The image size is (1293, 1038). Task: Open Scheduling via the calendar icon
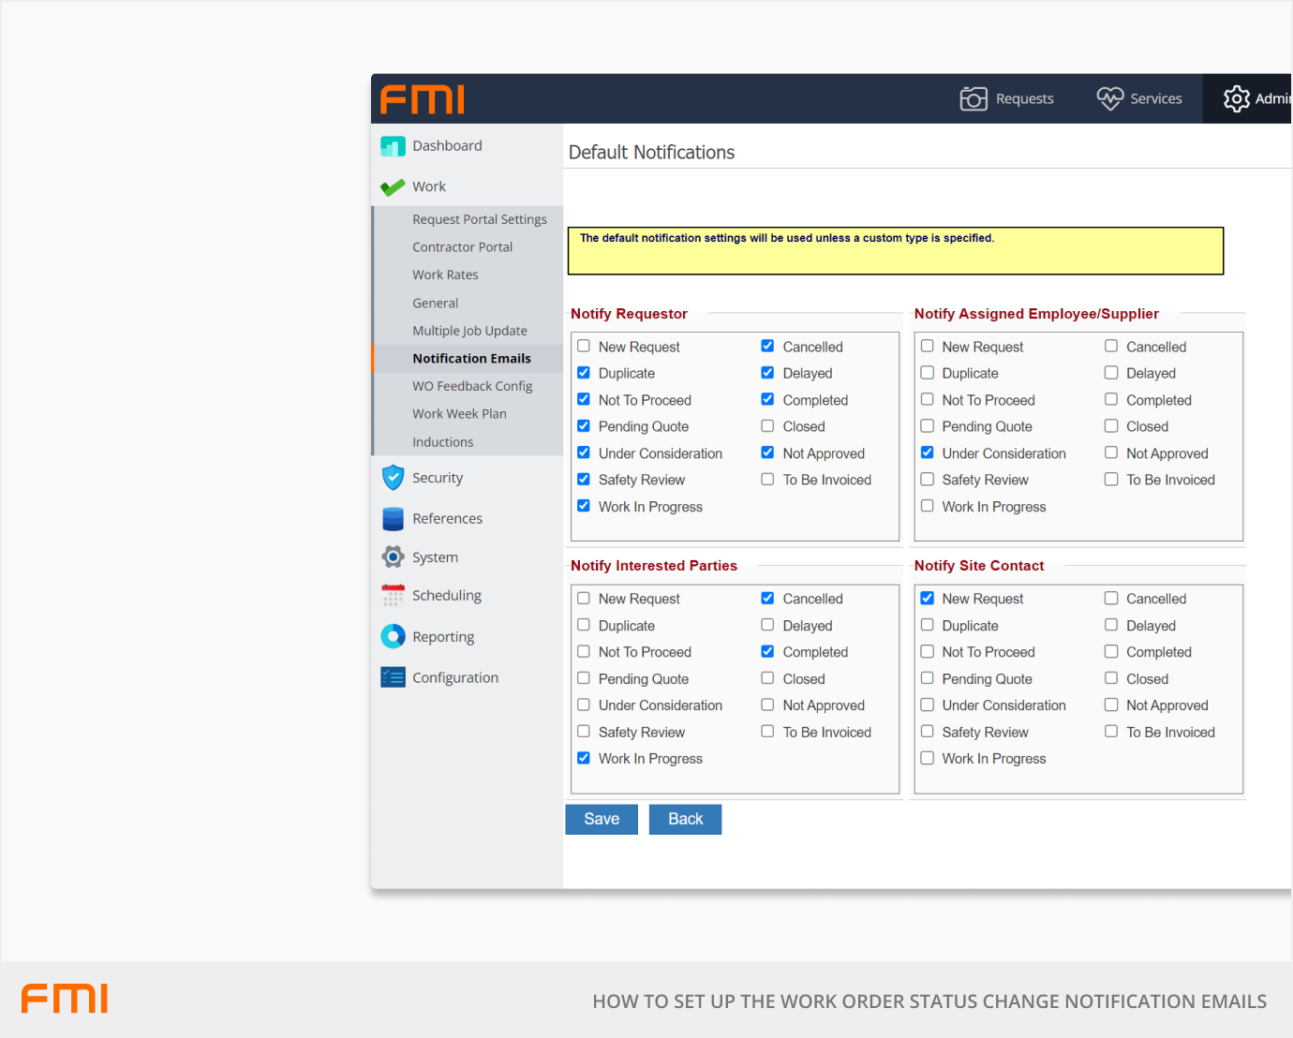393,596
